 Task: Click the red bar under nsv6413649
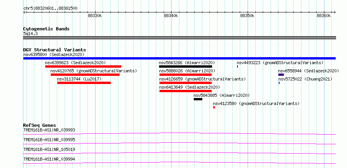(186, 91)
